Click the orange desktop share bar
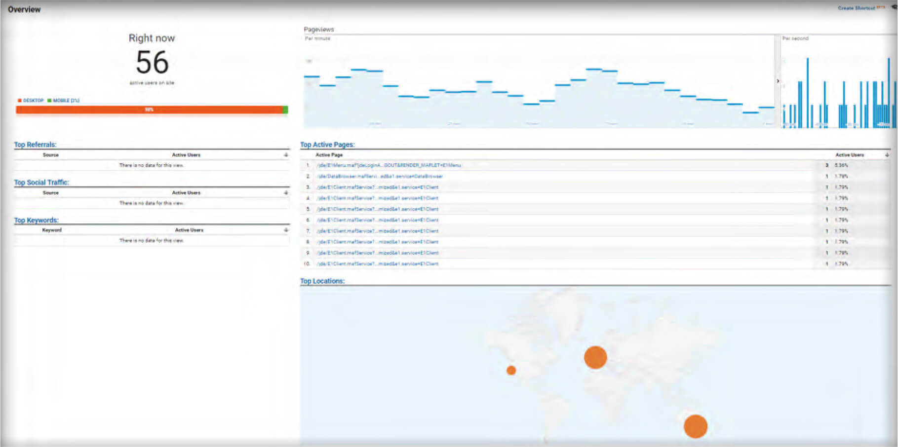The image size is (898, 447). click(x=149, y=110)
